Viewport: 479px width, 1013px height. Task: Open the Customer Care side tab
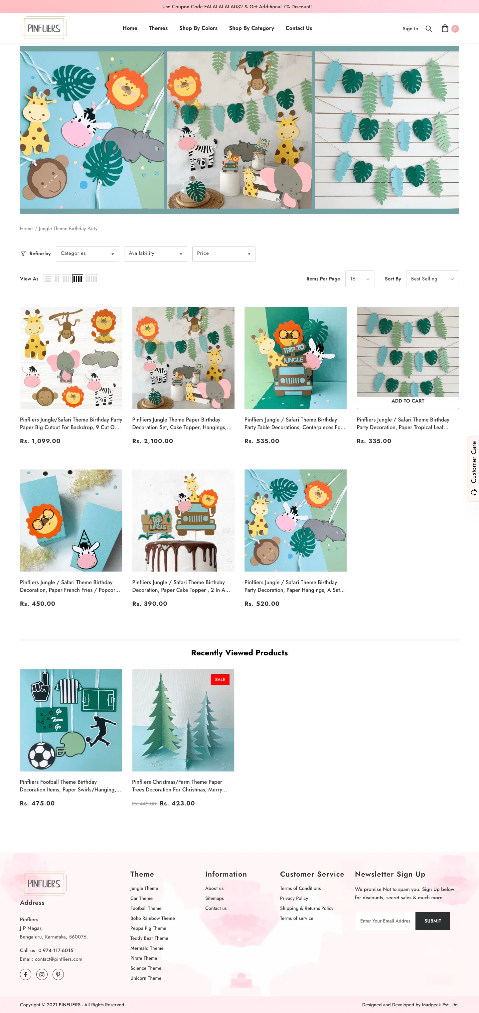473,468
